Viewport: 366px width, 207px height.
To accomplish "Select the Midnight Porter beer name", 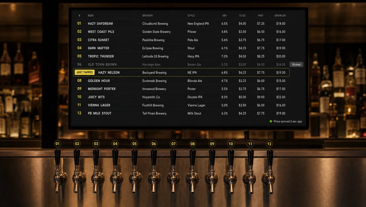I will pos(102,89).
